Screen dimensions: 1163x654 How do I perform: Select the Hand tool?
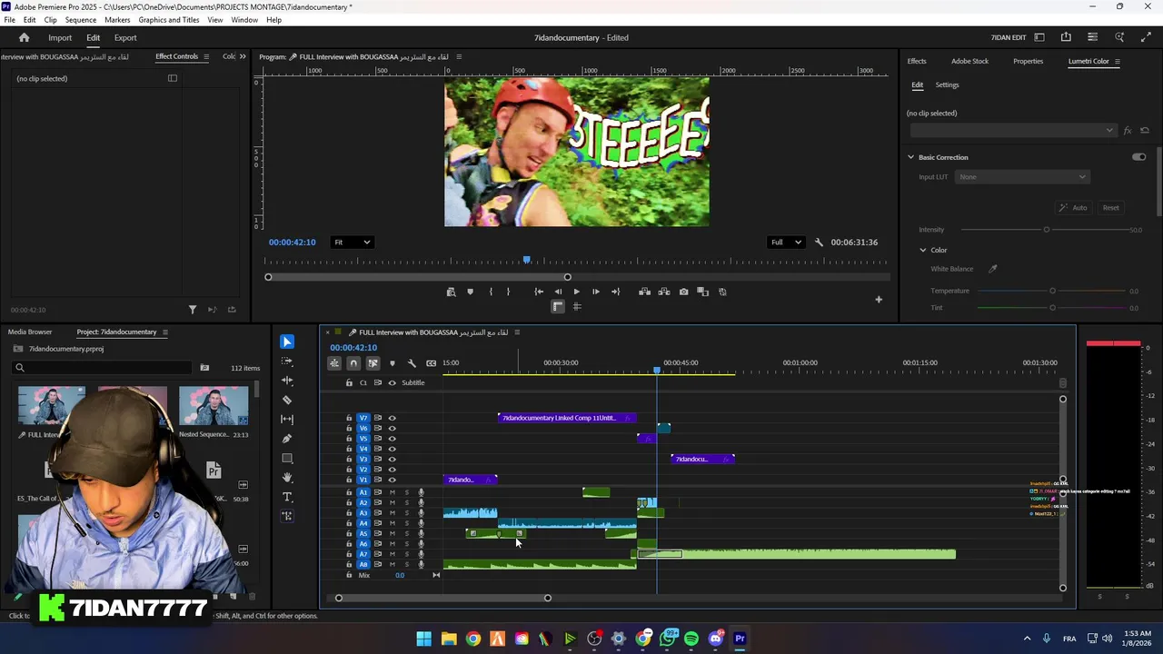[287, 478]
